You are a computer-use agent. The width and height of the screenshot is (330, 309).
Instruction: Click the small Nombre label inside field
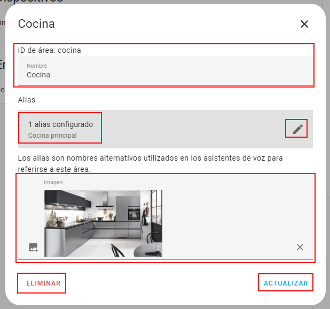(x=37, y=66)
